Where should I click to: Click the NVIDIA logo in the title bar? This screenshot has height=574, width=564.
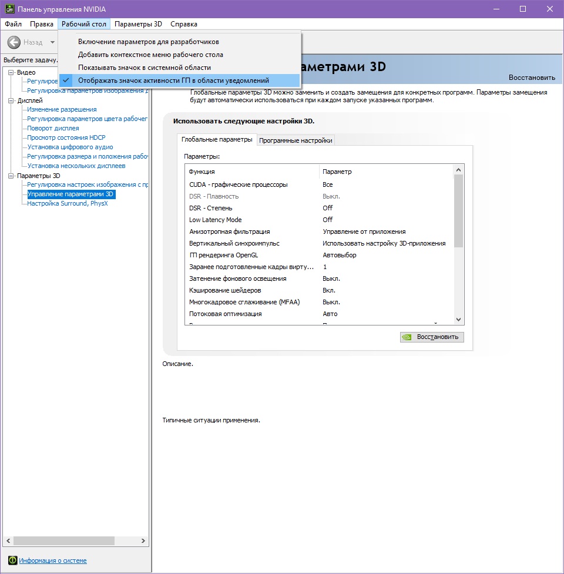coord(9,9)
